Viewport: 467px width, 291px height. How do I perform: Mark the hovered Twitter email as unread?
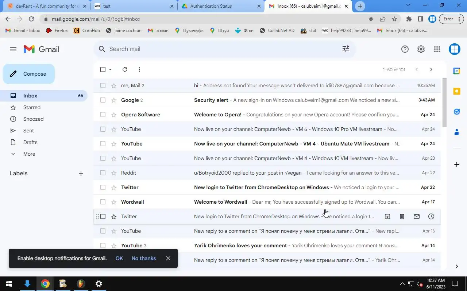coord(417,216)
